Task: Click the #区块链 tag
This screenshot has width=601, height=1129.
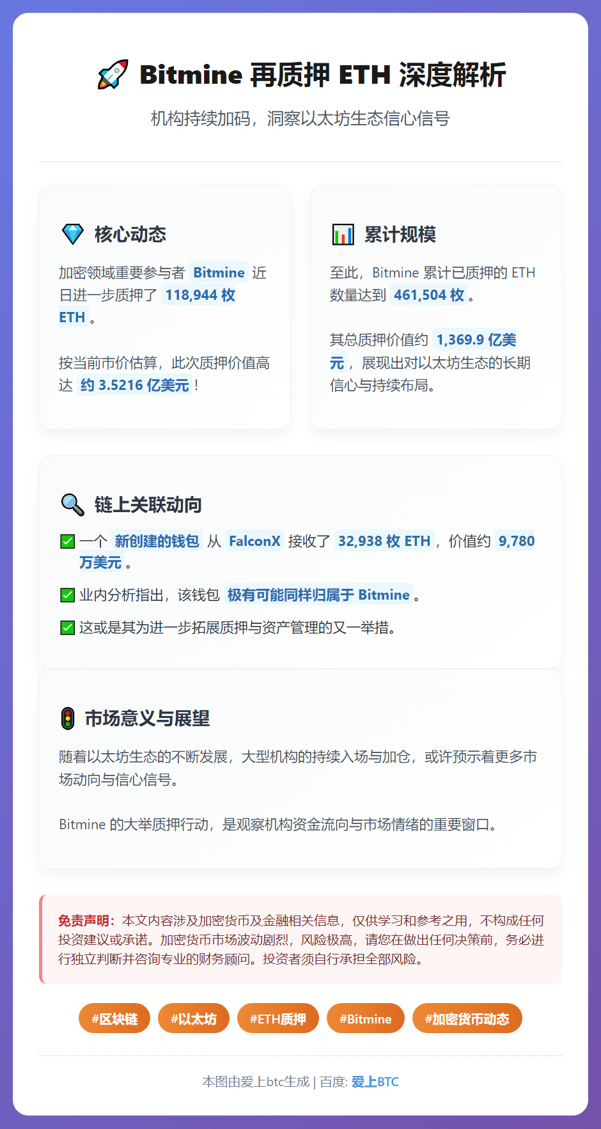Action: click(114, 1018)
